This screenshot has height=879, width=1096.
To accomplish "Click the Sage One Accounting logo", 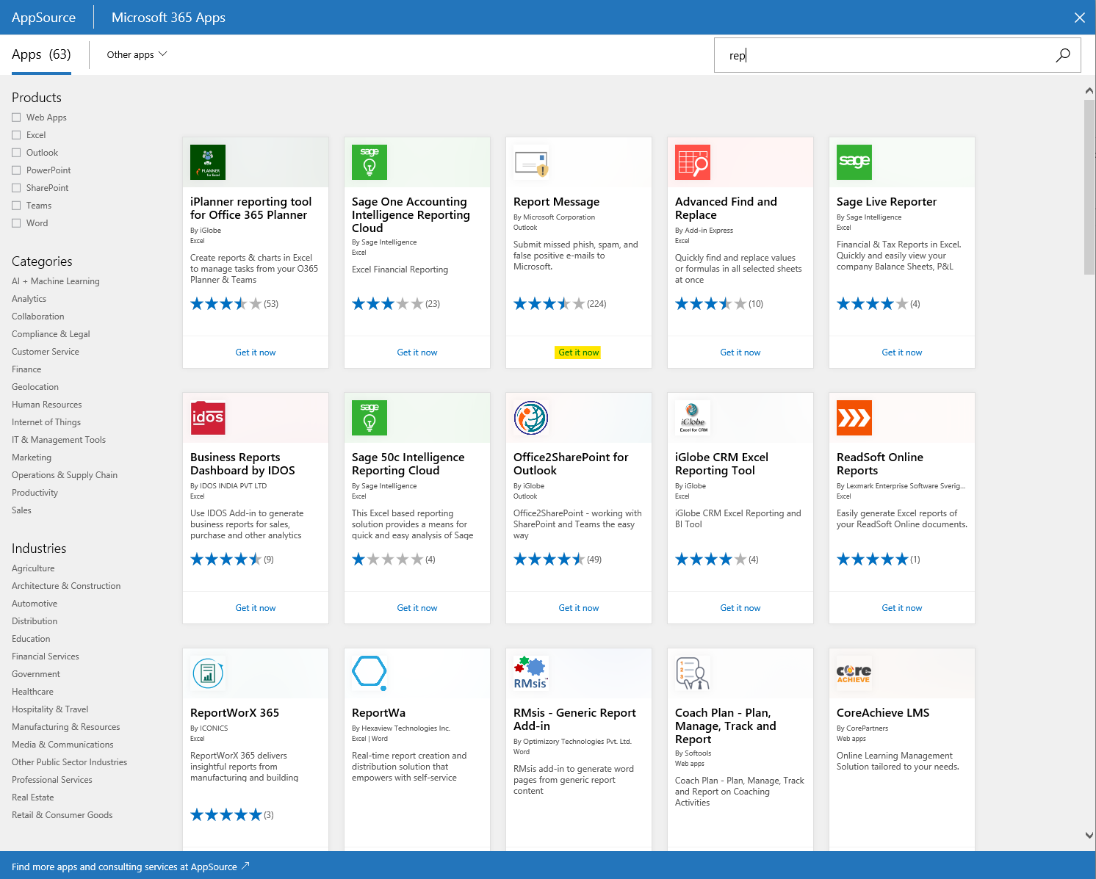I will (369, 162).
